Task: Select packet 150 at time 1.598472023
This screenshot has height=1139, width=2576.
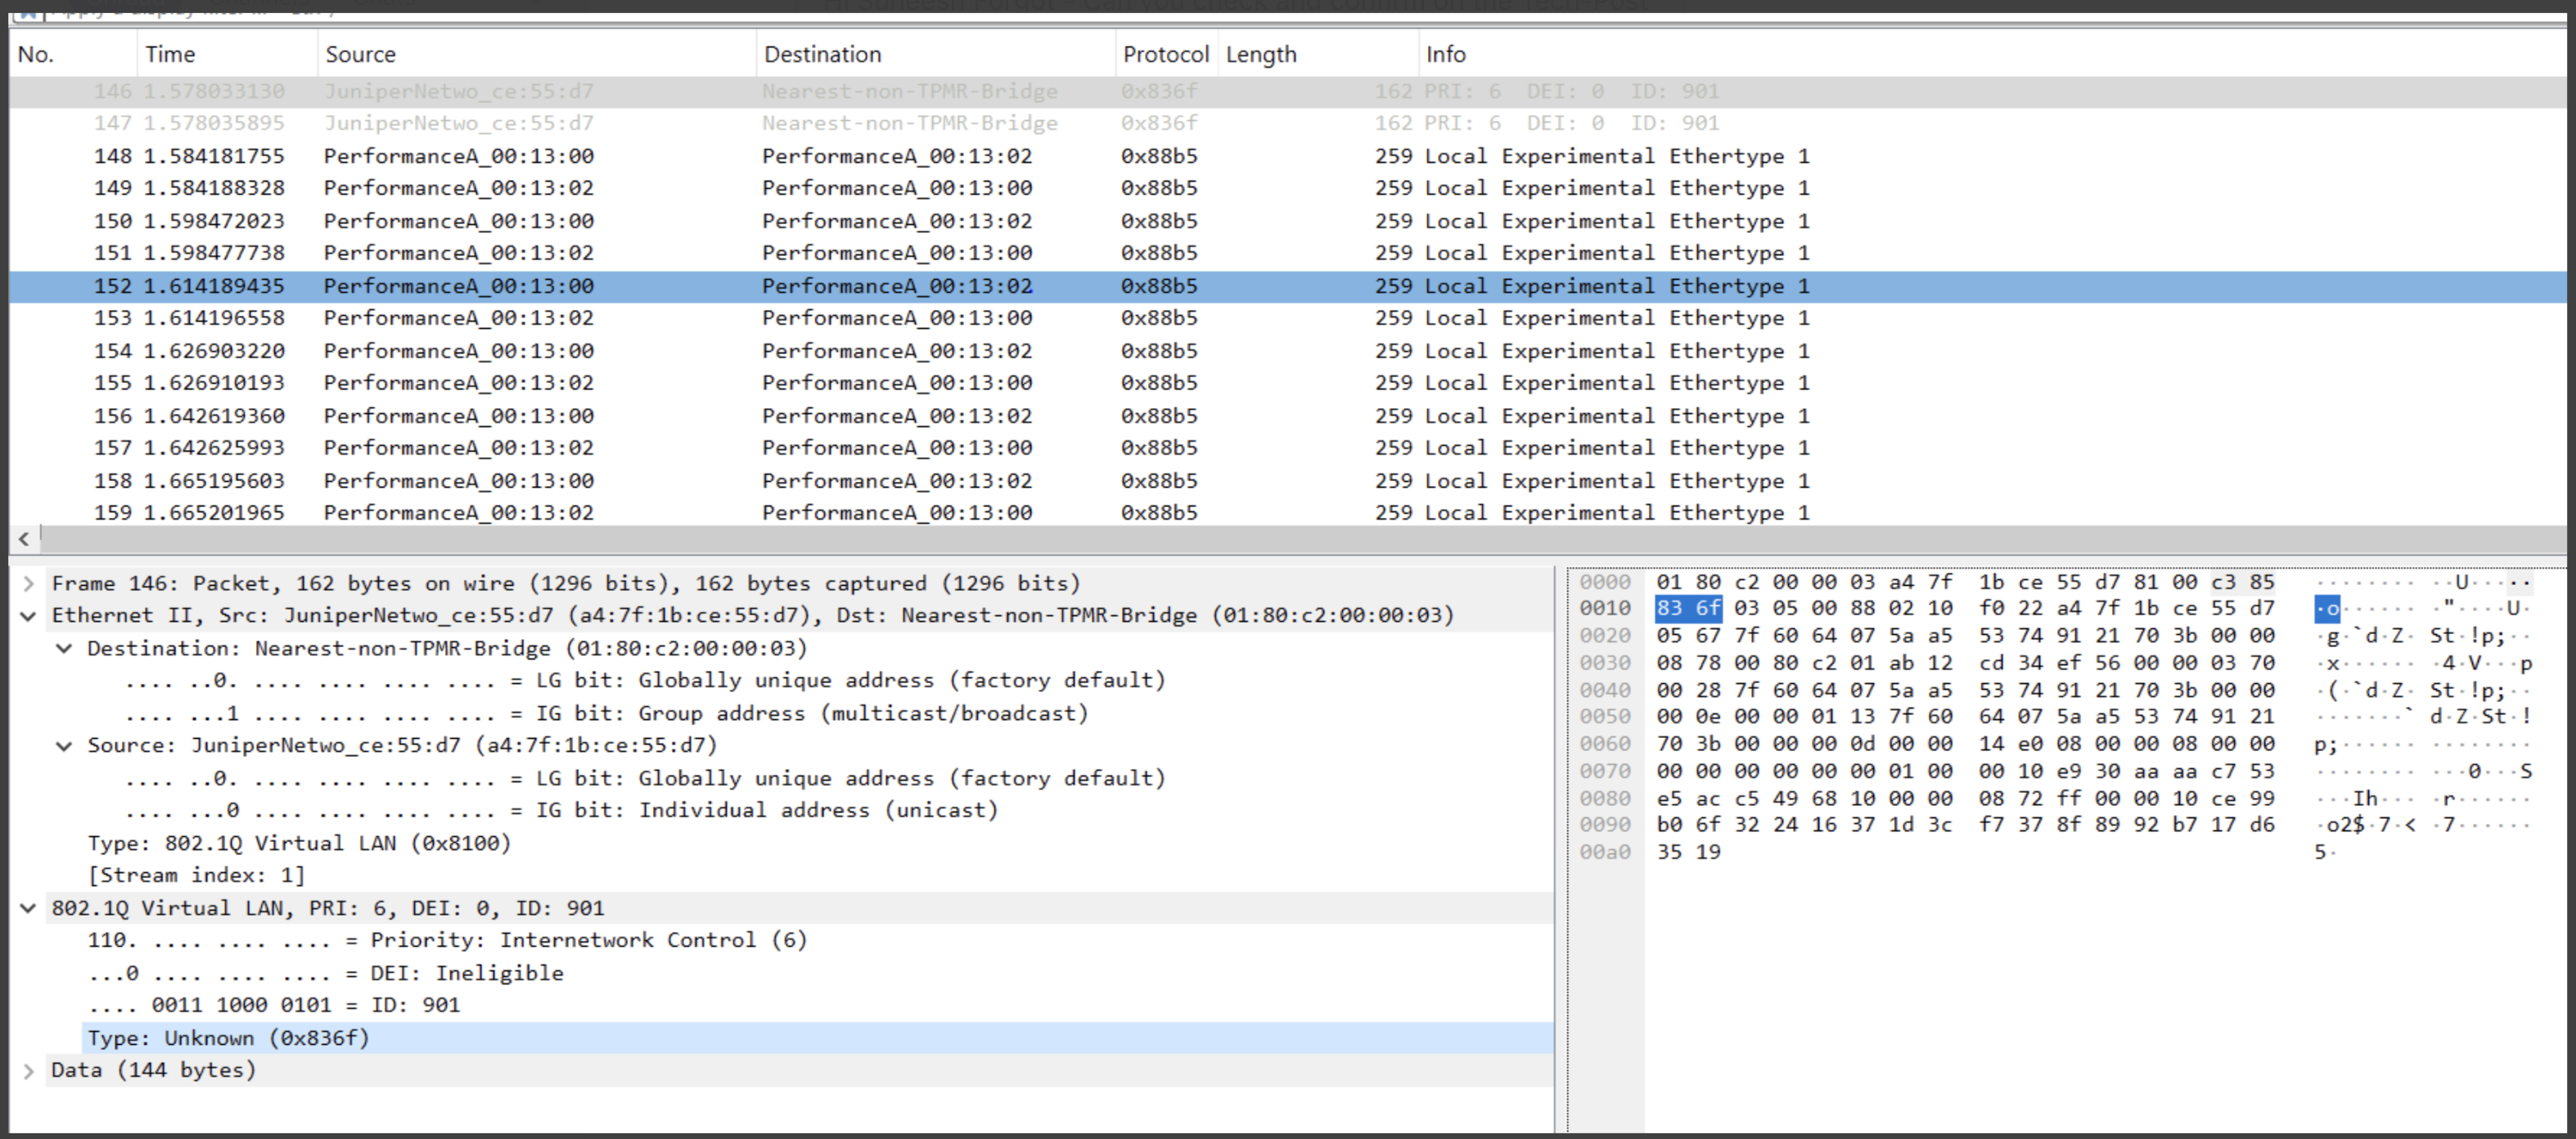Action: [1288, 221]
